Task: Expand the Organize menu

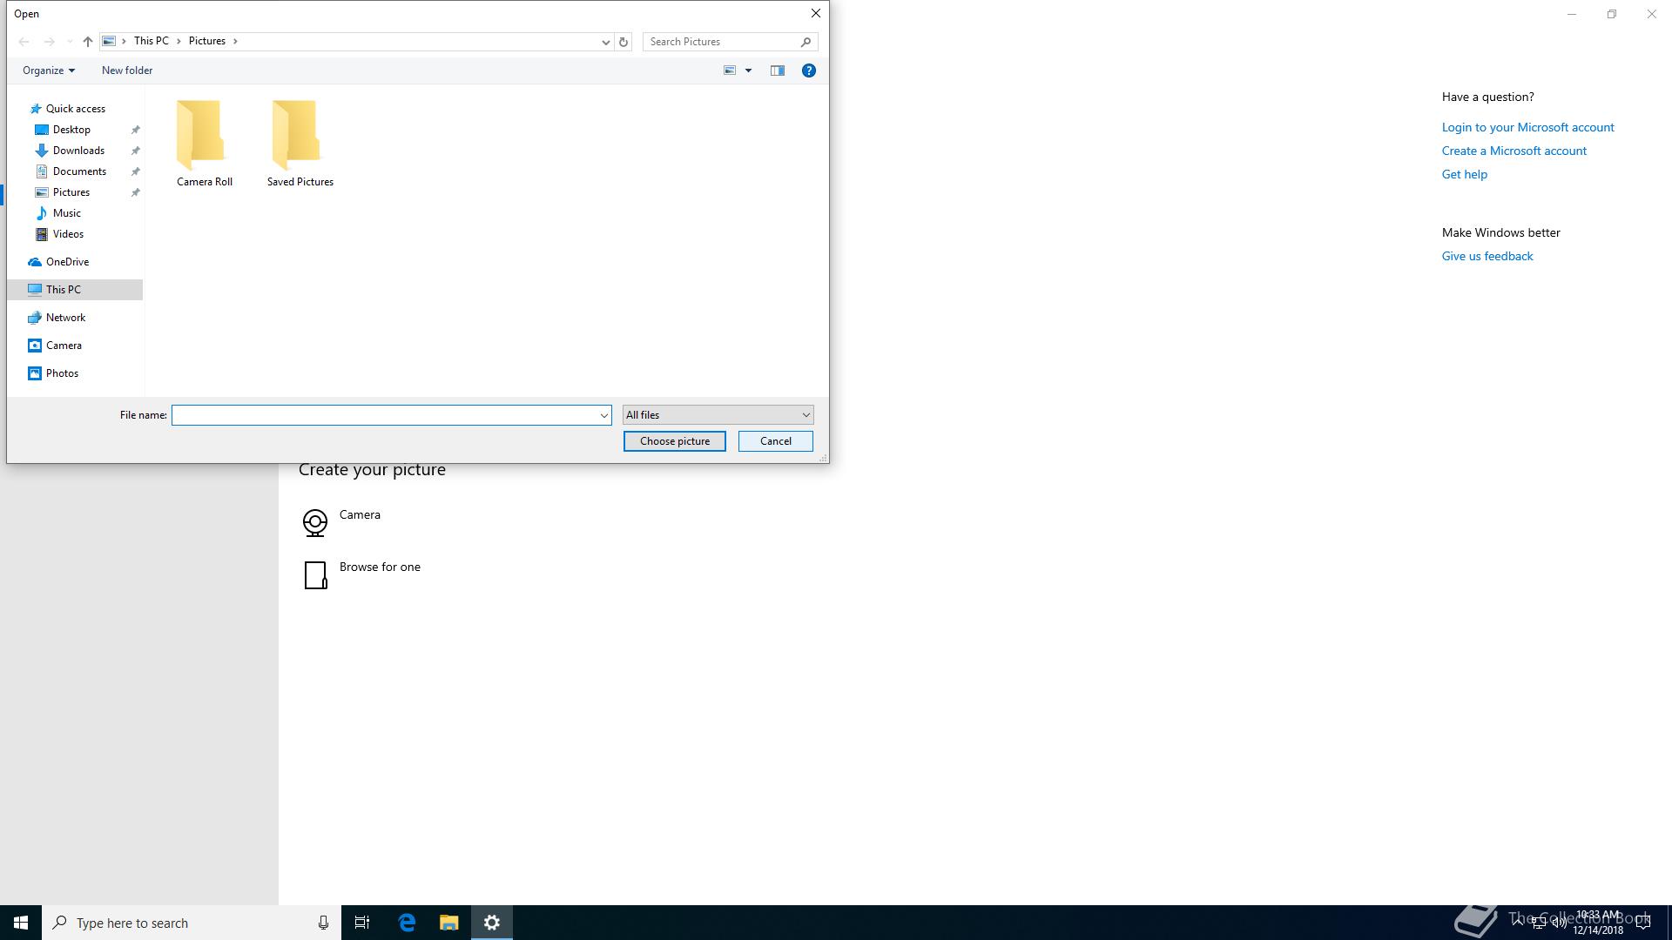Action: pos(48,70)
